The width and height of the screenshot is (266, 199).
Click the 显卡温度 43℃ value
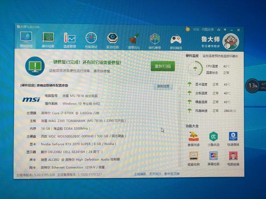[227, 85]
